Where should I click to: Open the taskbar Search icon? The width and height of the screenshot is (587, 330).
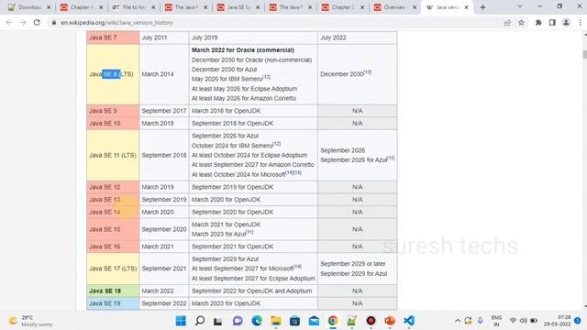point(200,321)
